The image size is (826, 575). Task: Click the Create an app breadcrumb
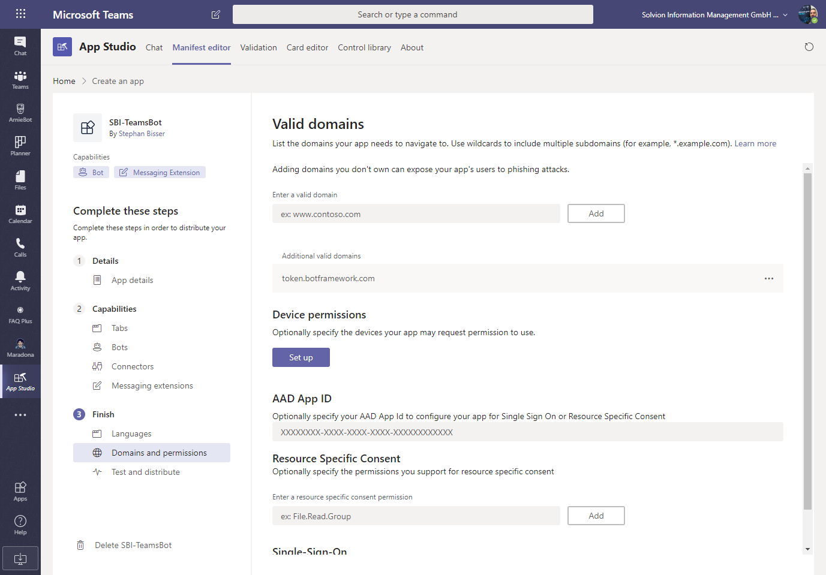(118, 81)
